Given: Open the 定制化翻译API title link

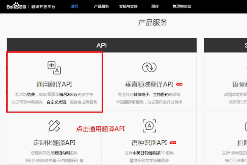Looking at the screenshot, I should [x=54, y=143].
